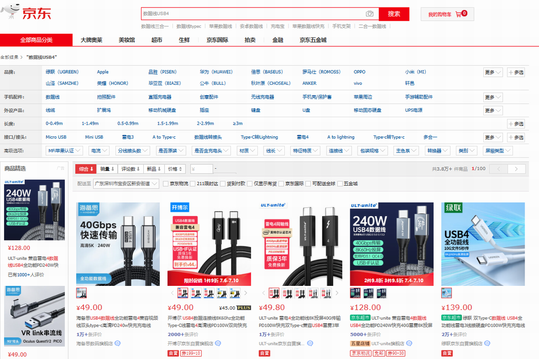Open 屏蔽类型 dropdown

[x=498, y=151]
